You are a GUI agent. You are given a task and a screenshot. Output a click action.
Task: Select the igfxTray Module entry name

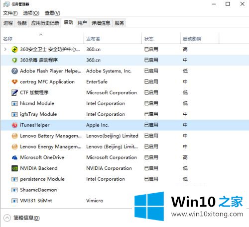(38, 114)
